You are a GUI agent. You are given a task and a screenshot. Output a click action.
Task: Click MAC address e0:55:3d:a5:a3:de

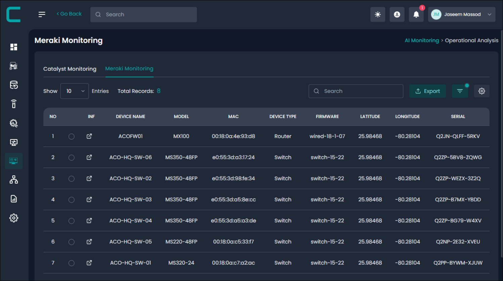233,221
